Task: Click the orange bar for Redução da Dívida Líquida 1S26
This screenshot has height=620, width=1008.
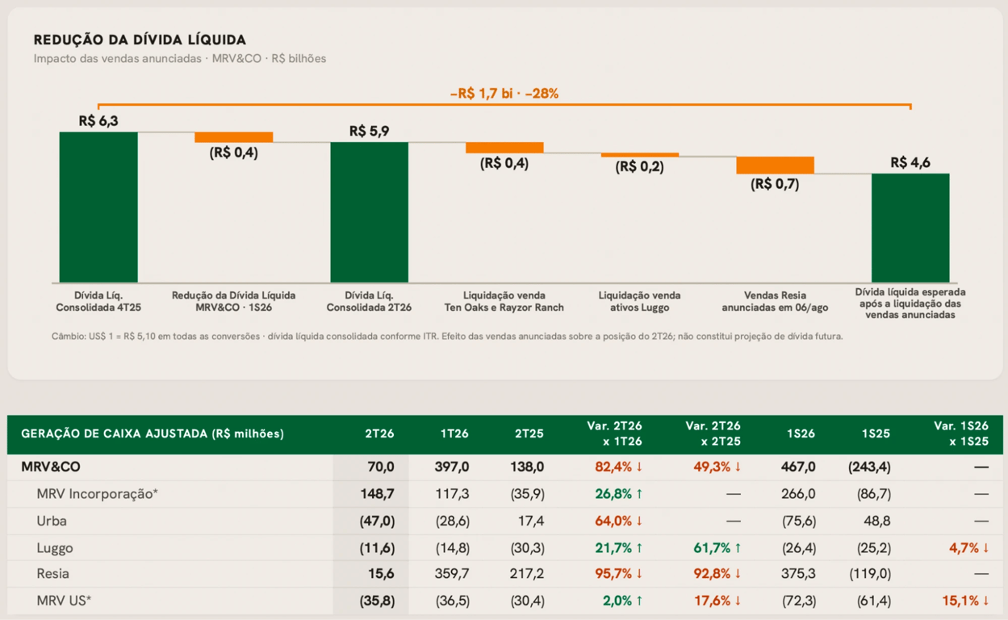Action: (234, 137)
